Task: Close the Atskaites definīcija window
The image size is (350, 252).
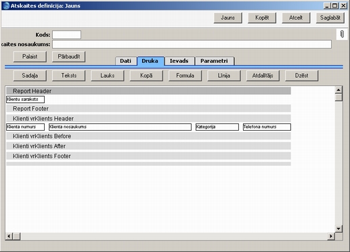Action: click(343, 5)
